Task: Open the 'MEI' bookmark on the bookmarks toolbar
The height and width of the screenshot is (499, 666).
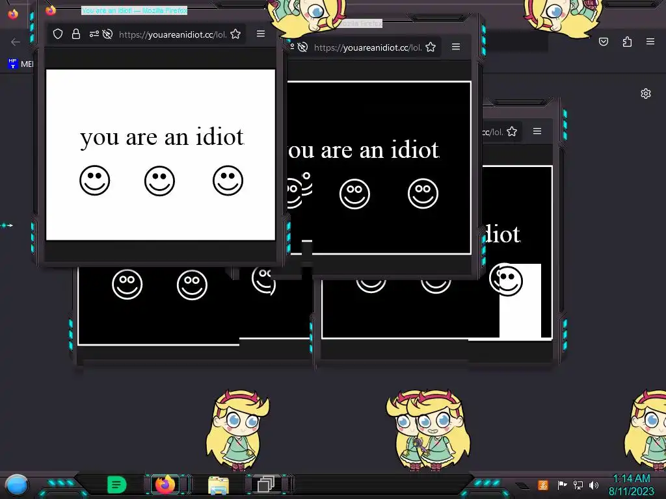Action: (20, 64)
